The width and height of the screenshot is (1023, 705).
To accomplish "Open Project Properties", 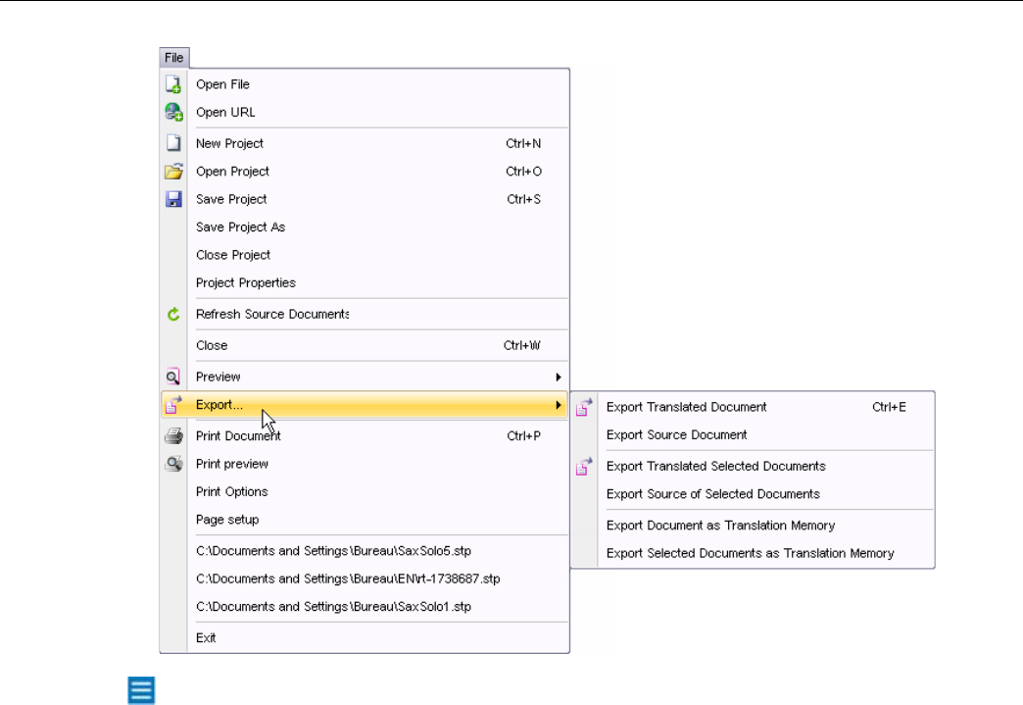I will (x=246, y=283).
